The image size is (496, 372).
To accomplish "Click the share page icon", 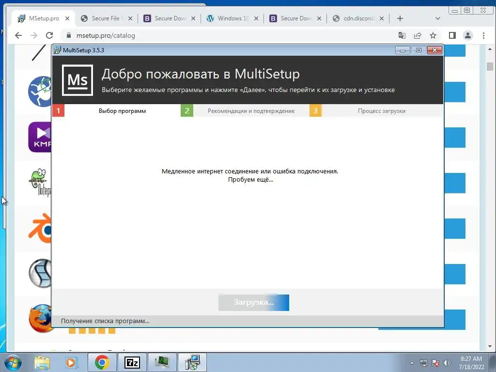I will pos(418,35).
